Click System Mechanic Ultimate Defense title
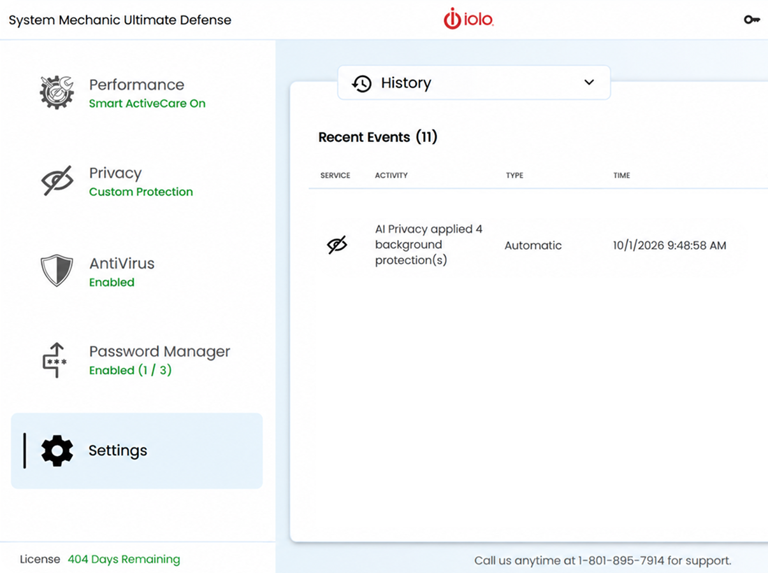 (x=120, y=20)
